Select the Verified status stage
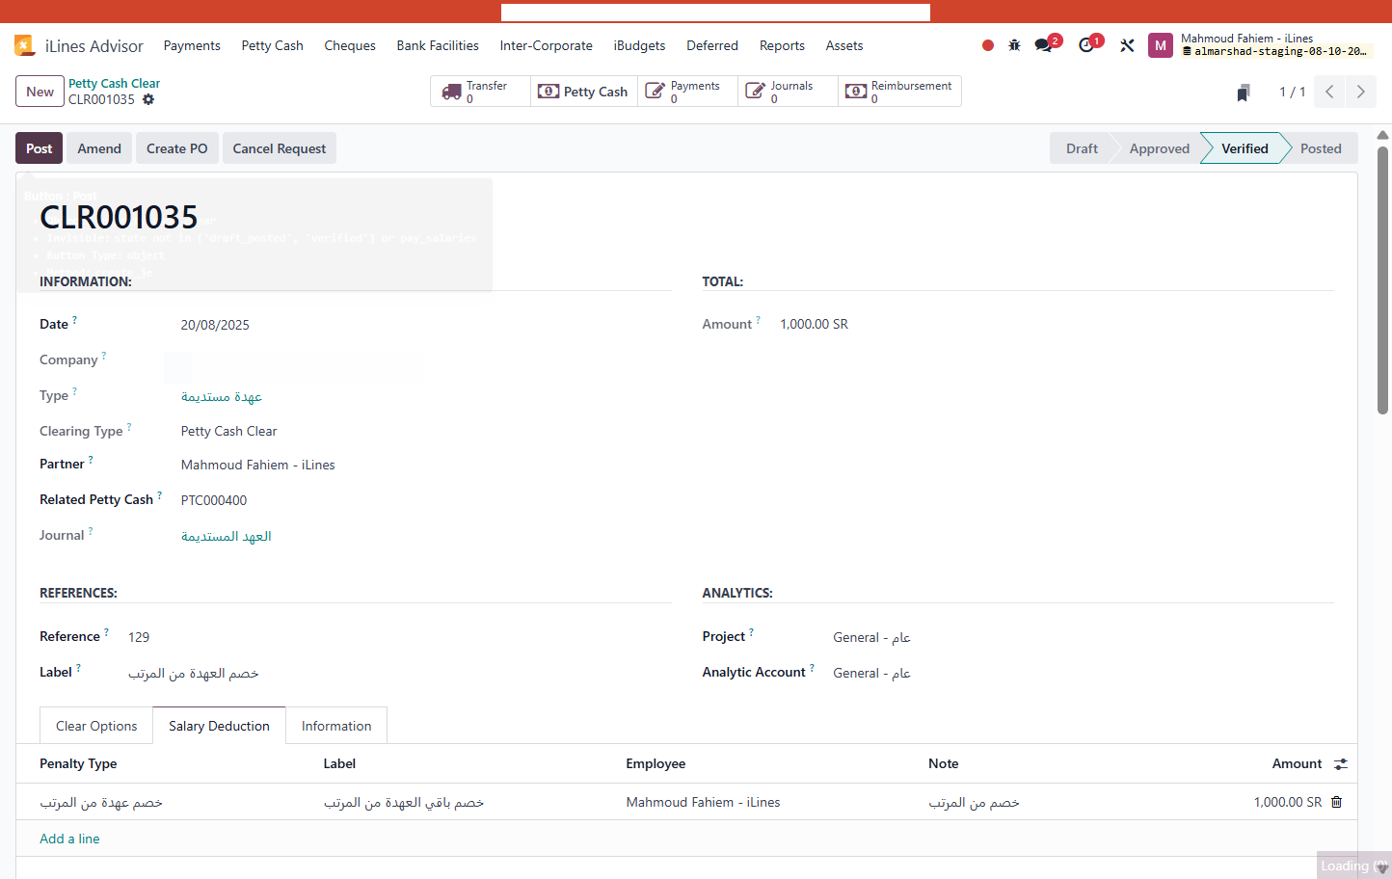 click(x=1245, y=148)
